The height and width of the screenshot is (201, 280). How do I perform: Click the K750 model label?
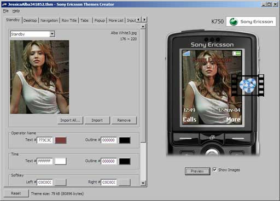(218, 21)
